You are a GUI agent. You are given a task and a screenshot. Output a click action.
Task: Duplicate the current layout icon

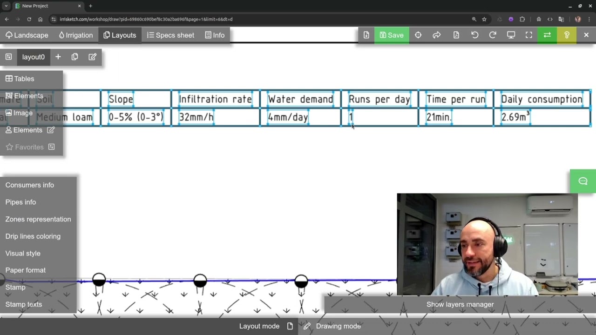[75, 57]
